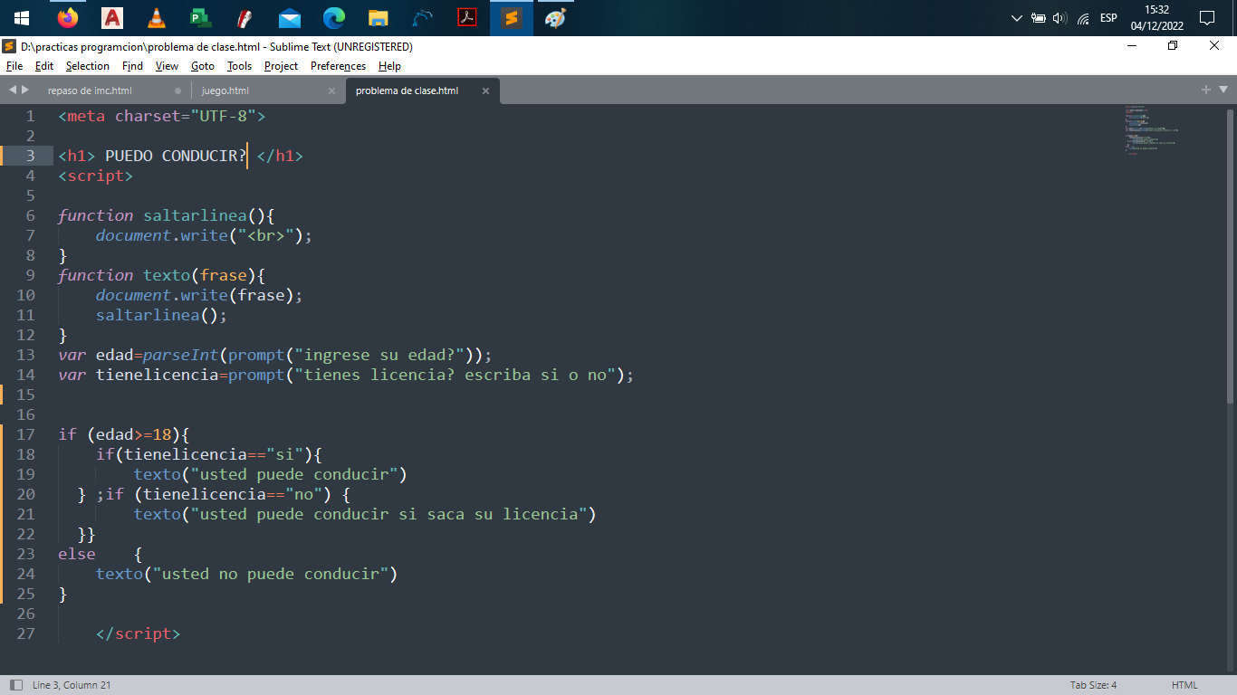
Task: Go to previous tab with left arrow
Action: [13, 90]
